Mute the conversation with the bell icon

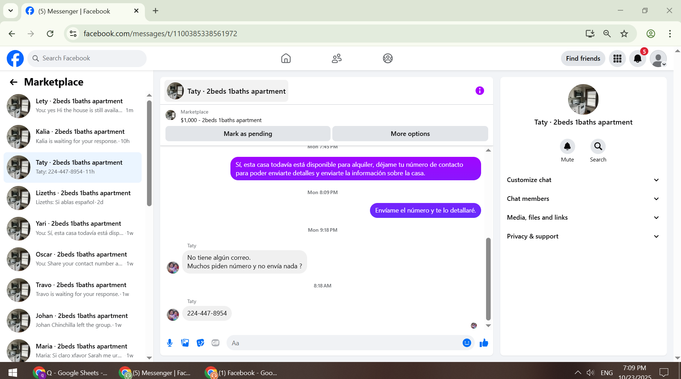(x=567, y=146)
